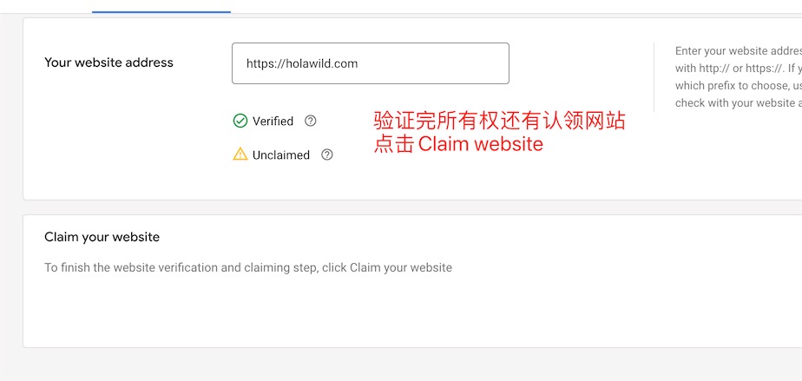Click the which prefix to choose help line
Viewport: 802px width, 381px height.
pos(739,85)
